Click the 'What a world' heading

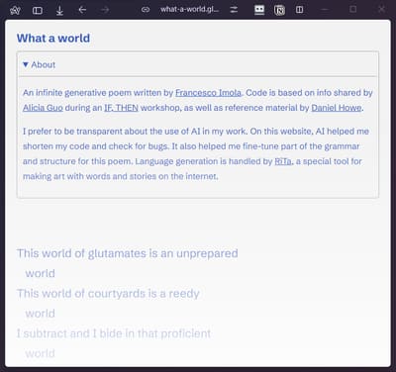pos(53,39)
